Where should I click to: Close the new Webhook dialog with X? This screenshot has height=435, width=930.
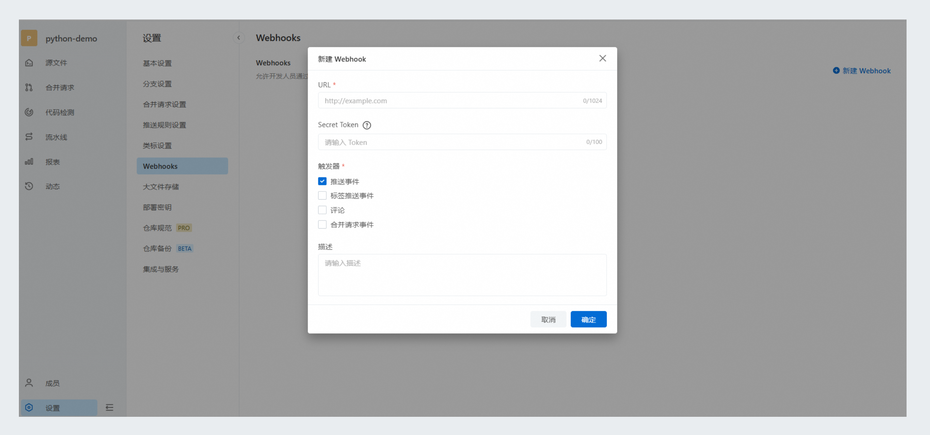tap(602, 59)
